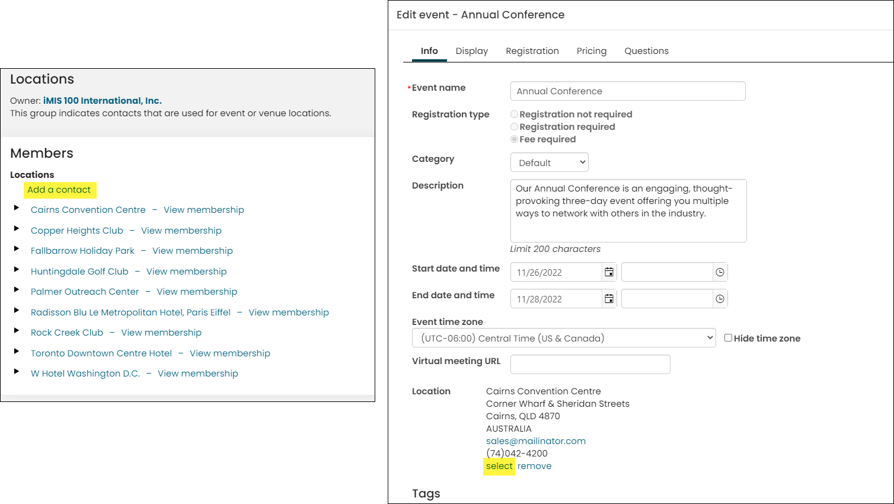
Task: View membership for Copper Heights Club
Action: pos(181,231)
